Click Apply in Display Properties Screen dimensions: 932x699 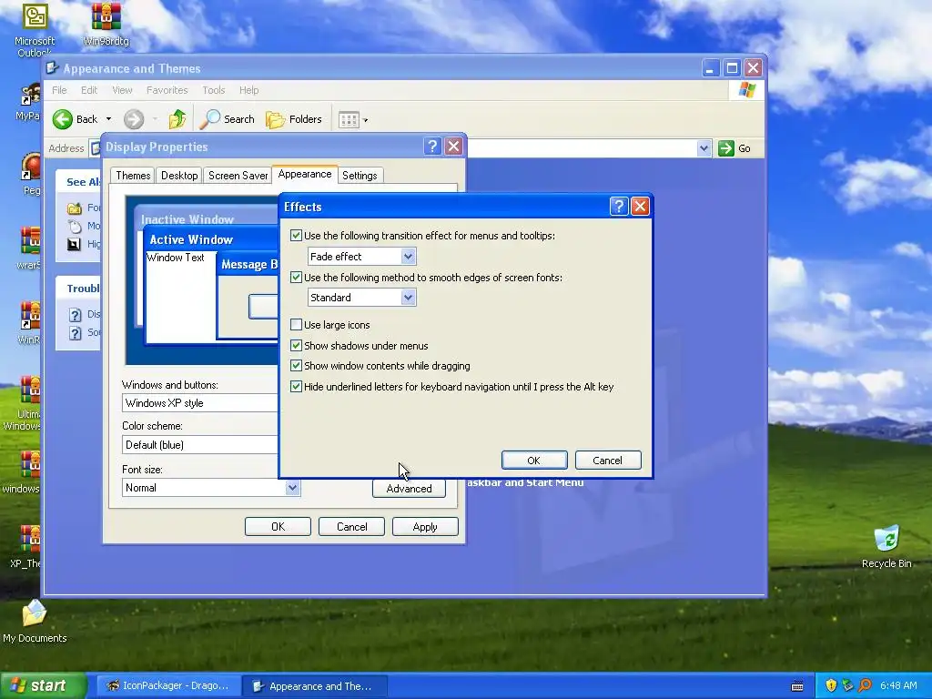click(425, 527)
